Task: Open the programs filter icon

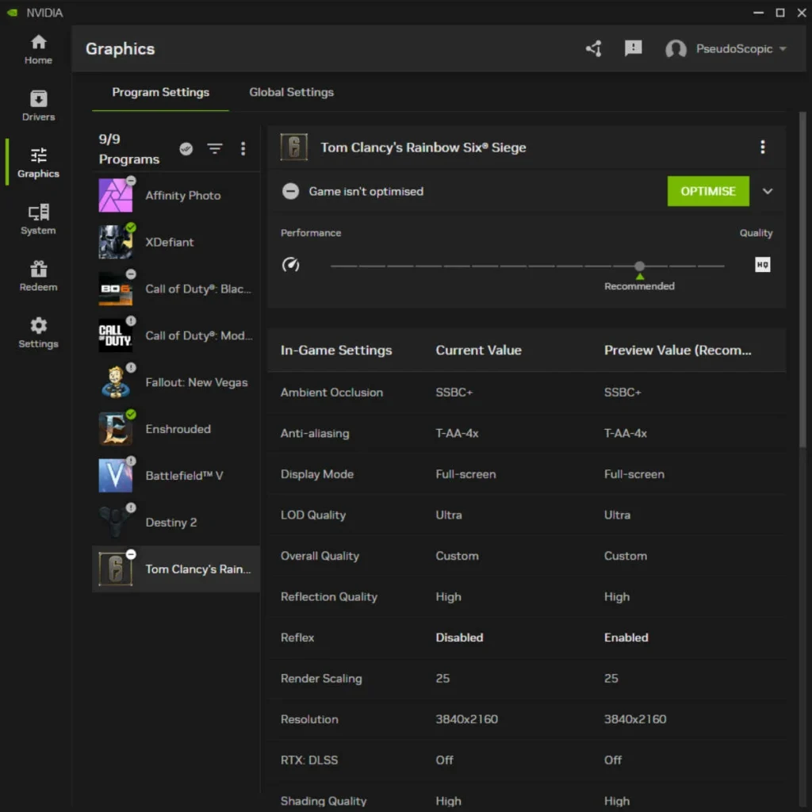Action: point(215,148)
